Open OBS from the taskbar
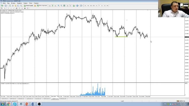This screenshot has height=106, width=189. coord(39,104)
